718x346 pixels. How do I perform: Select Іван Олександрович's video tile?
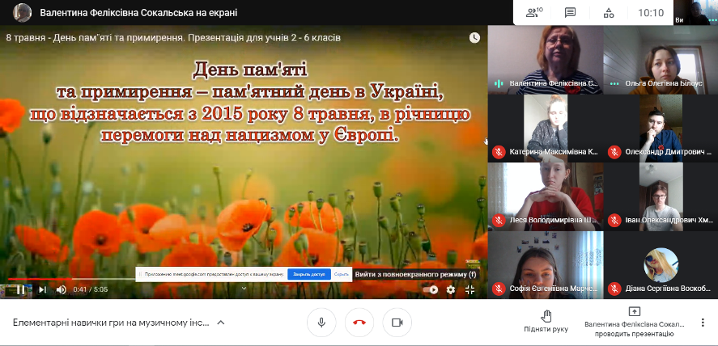click(x=661, y=197)
